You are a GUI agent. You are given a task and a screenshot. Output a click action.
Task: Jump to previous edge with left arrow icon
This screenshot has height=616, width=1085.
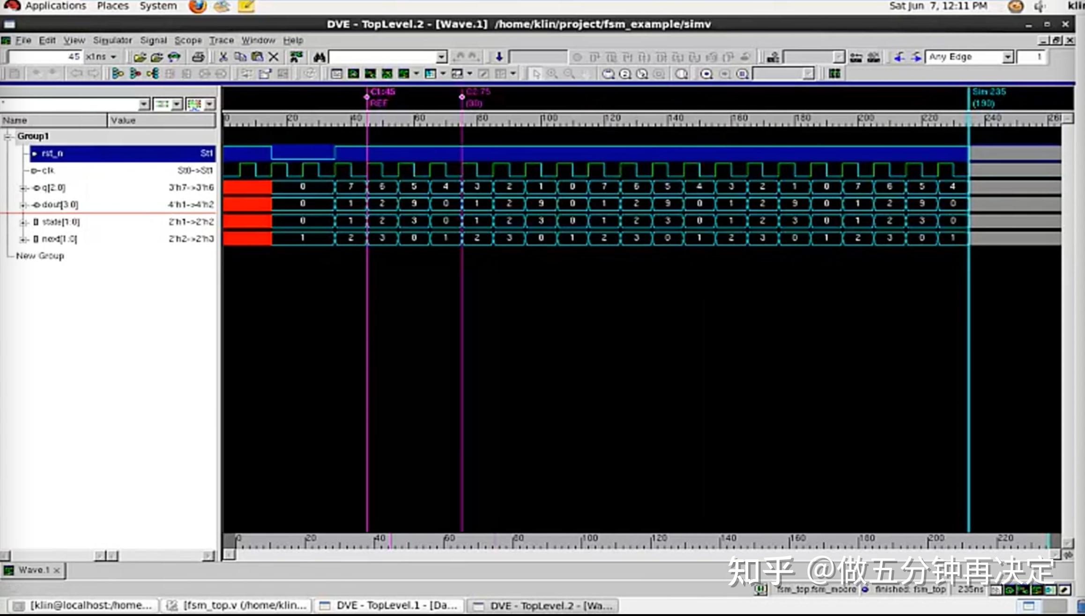tap(899, 57)
